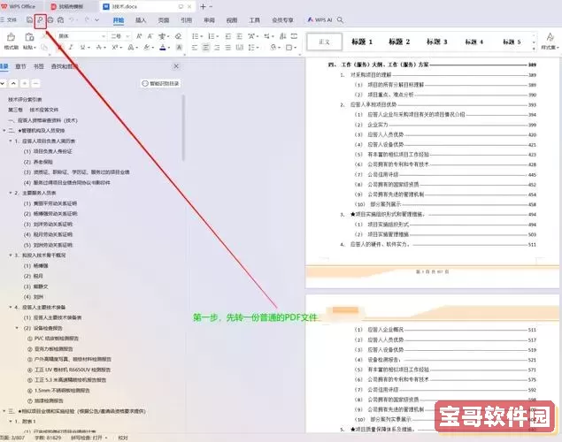Click the Clear Formatting eraser icon
562x442 pixels.
(x=178, y=36)
